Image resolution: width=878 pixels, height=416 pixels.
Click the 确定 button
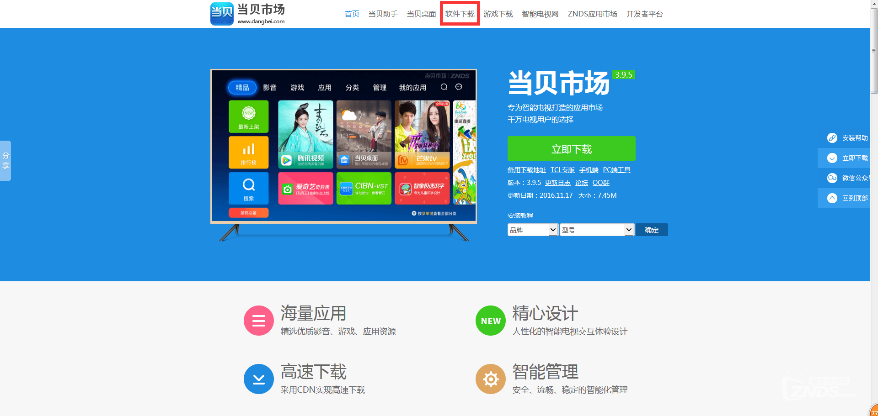[652, 230]
